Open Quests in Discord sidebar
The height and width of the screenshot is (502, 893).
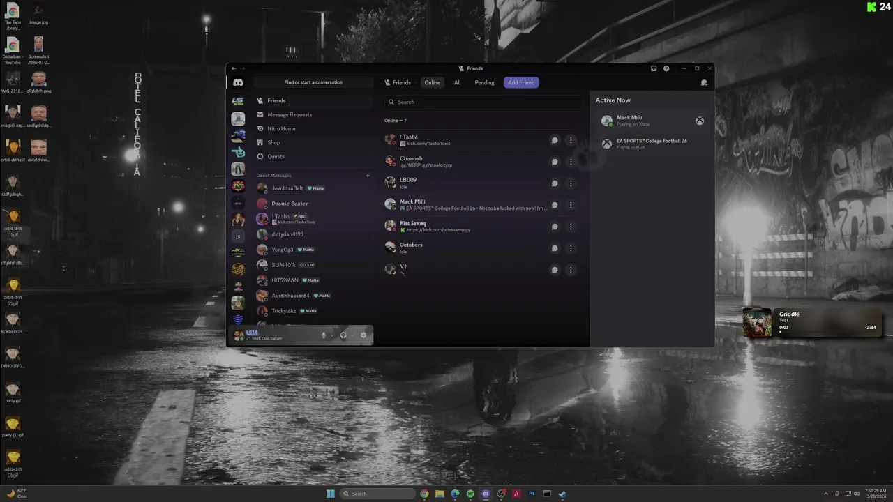[313, 156]
